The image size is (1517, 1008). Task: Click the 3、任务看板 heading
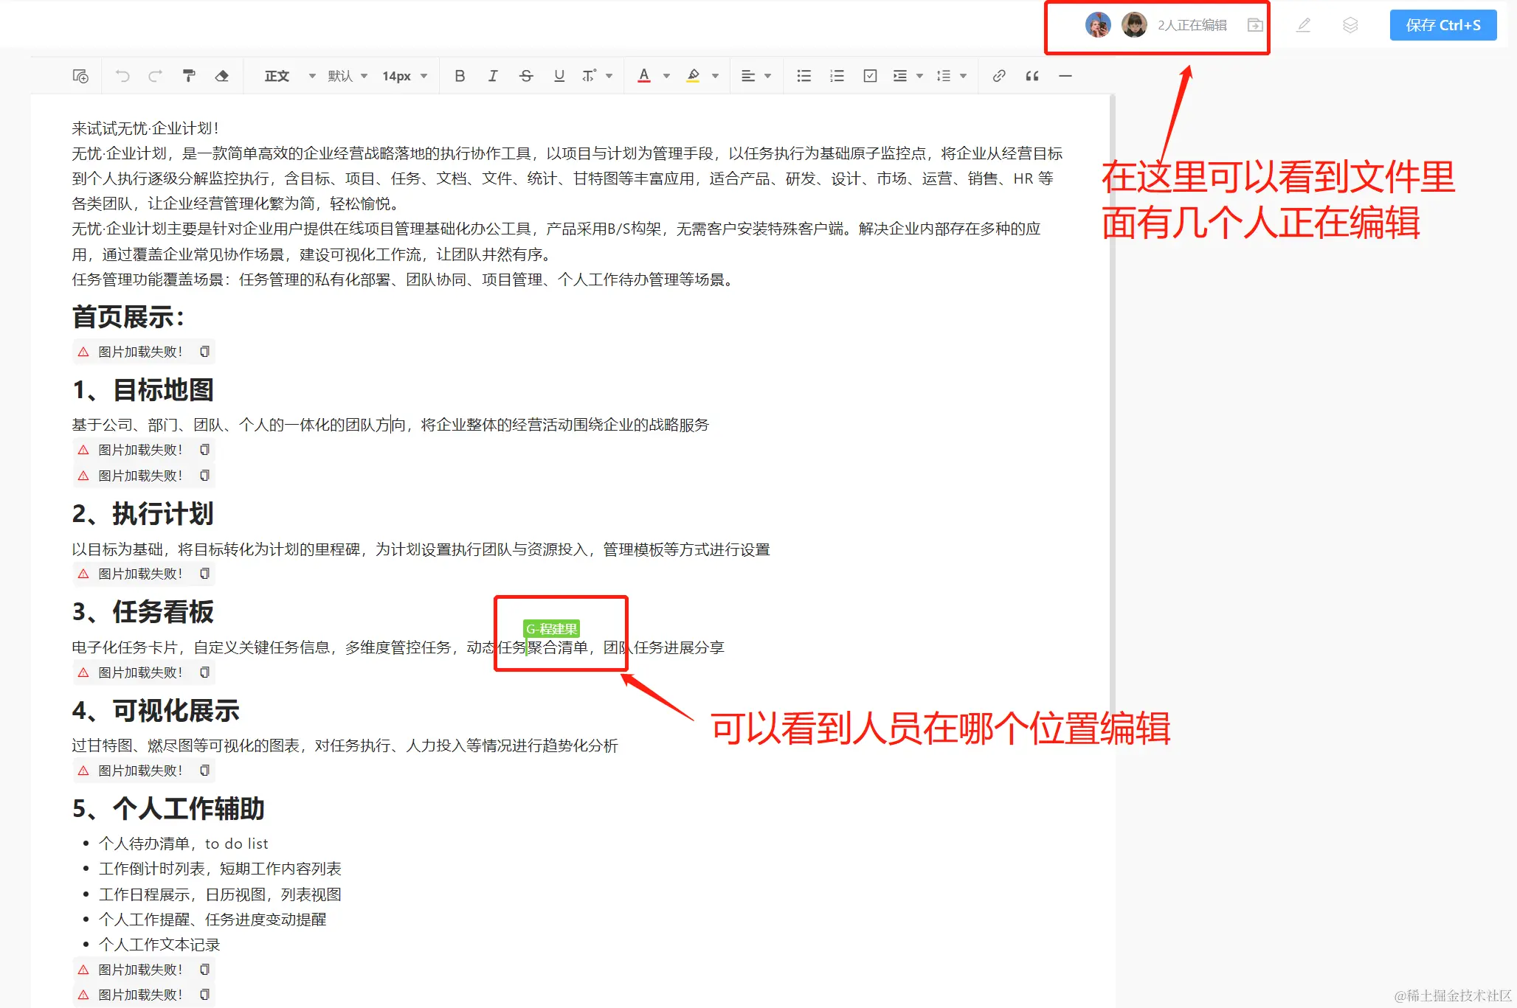tap(143, 612)
